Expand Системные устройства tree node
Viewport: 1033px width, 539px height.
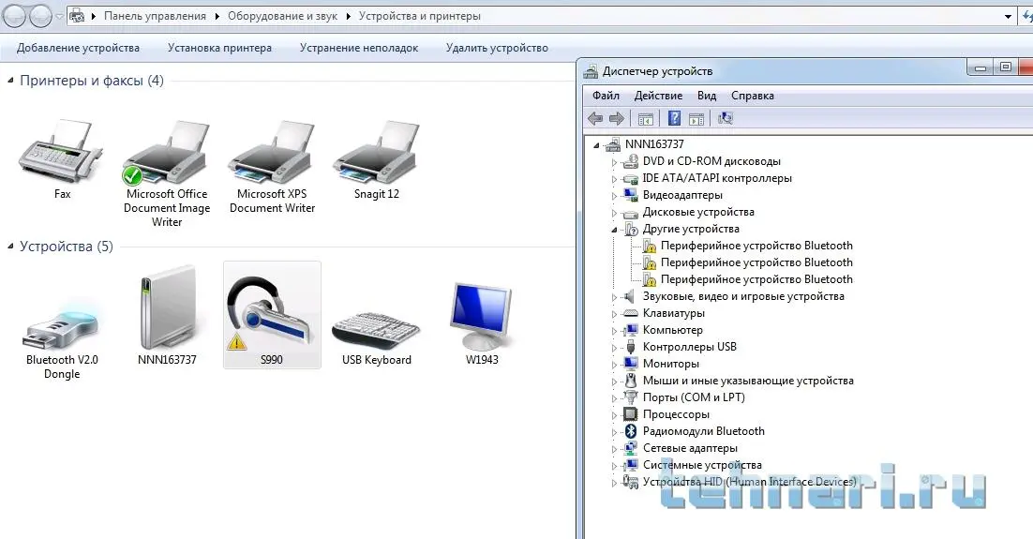tap(614, 466)
